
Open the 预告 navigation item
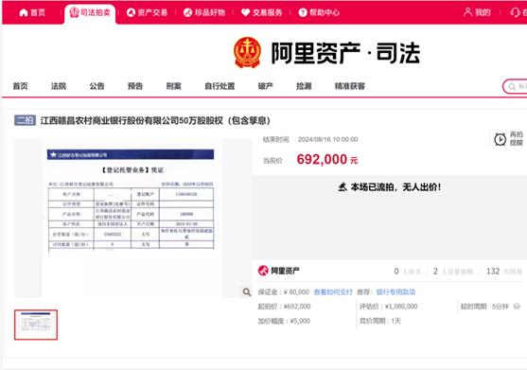pyautogui.click(x=135, y=86)
